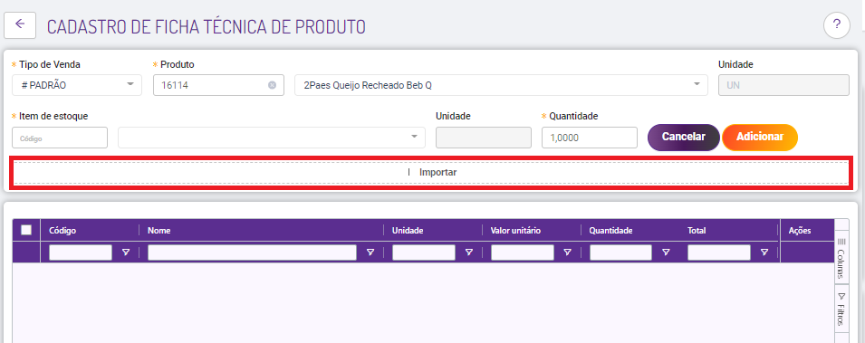The image size is (865, 343).
Task: Open the Quantidade column filter icon
Action: [x=666, y=252]
